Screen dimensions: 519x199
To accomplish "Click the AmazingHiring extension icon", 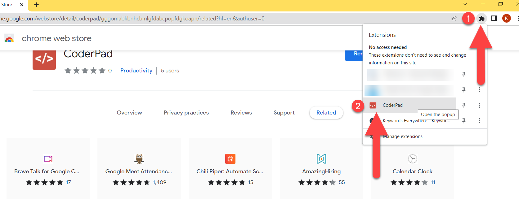I will (x=321, y=159).
